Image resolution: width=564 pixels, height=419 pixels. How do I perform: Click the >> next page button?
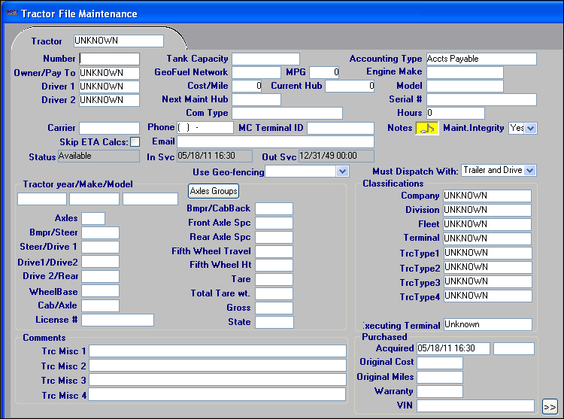549,406
